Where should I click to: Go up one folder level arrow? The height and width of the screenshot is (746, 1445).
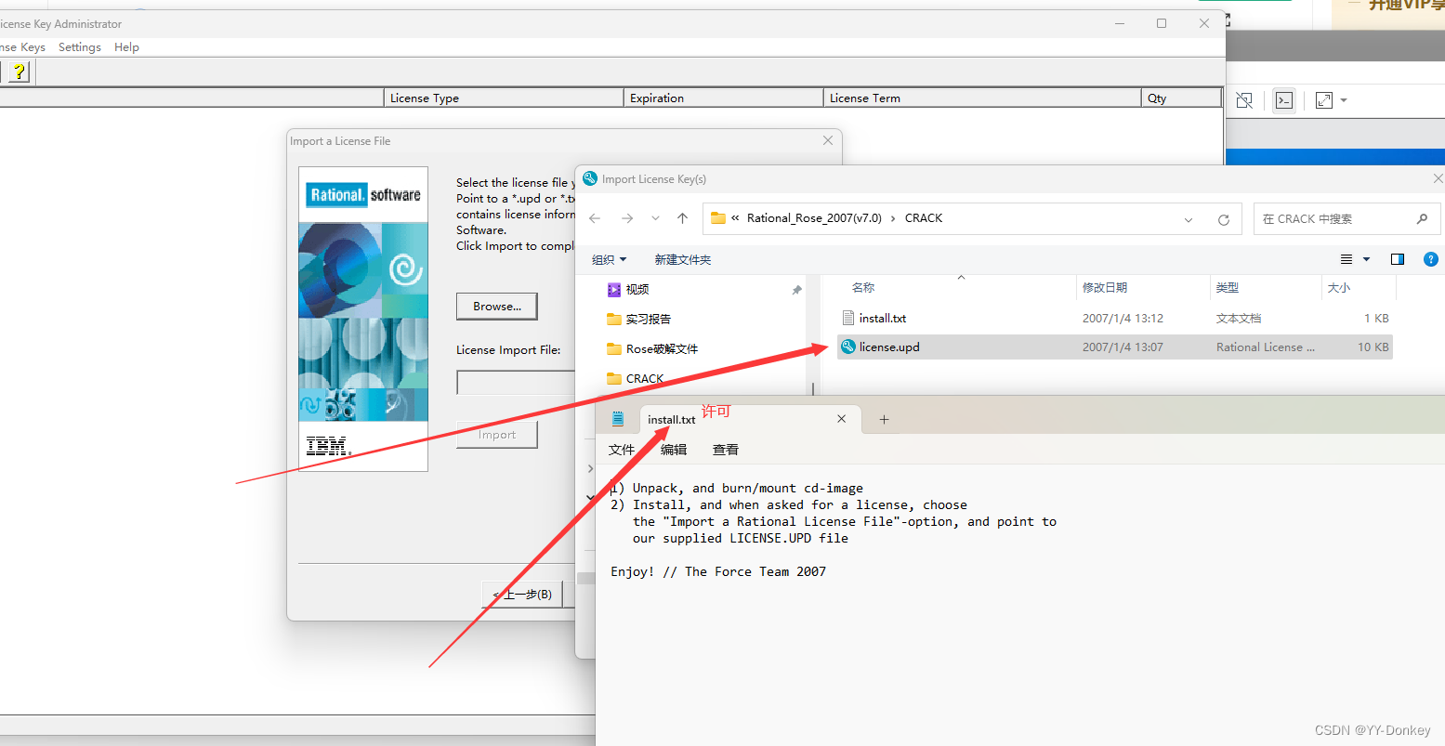click(x=682, y=219)
